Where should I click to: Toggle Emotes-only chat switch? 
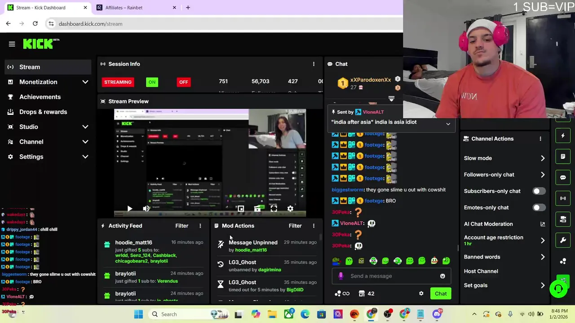[539, 208]
